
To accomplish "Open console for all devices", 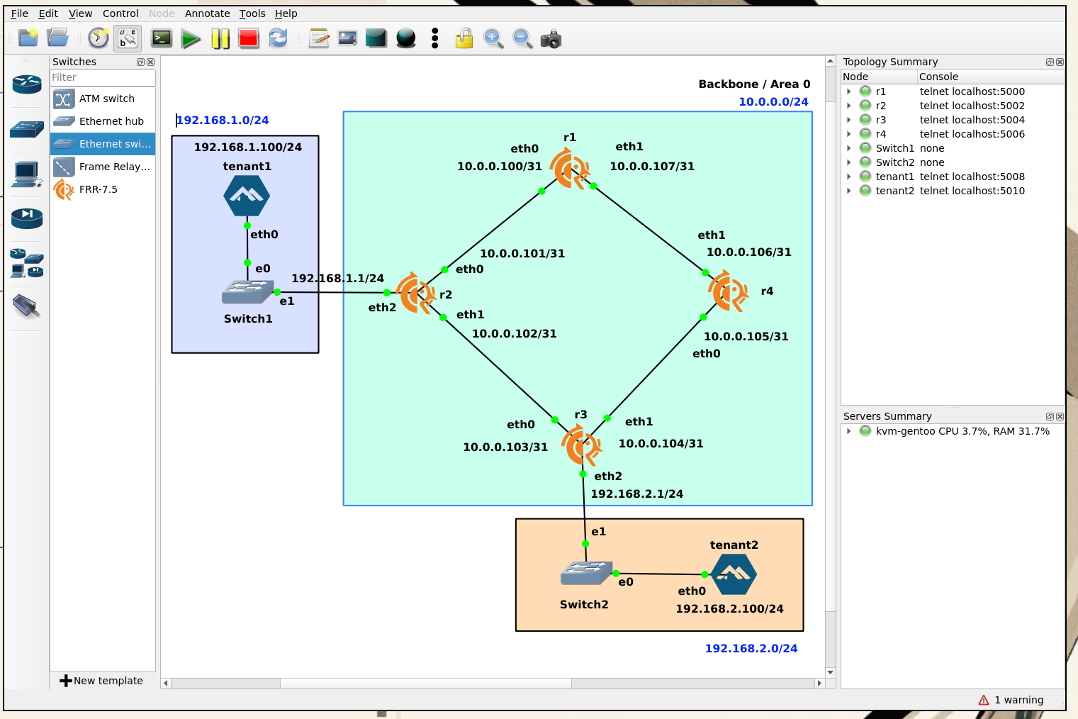I will click(162, 38).
